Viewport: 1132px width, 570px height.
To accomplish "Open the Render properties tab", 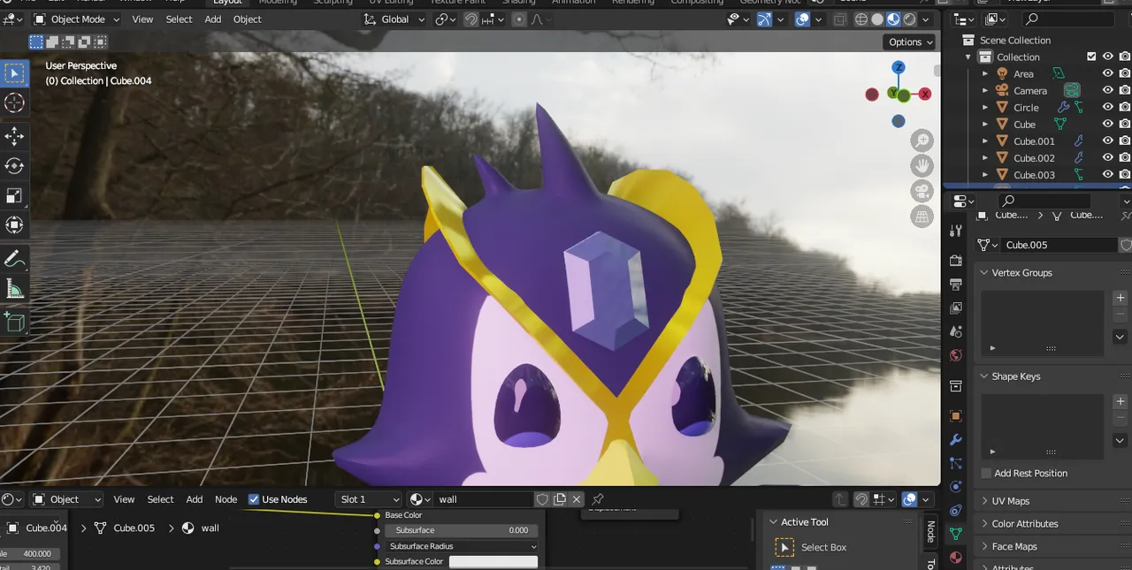I will click(x=955, y=261).
